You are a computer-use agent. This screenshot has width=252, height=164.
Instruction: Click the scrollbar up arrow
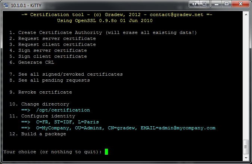click(246, 15)
